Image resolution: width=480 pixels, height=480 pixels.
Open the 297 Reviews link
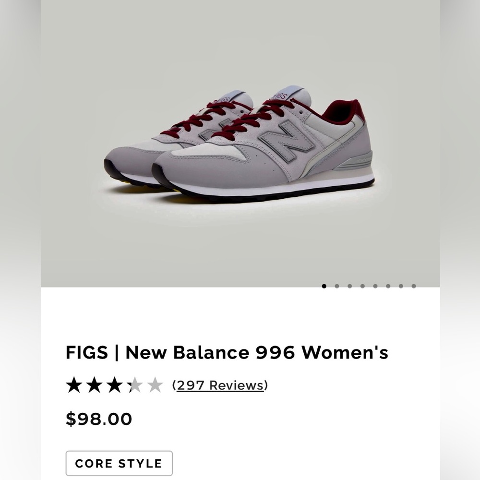point(219,384)
